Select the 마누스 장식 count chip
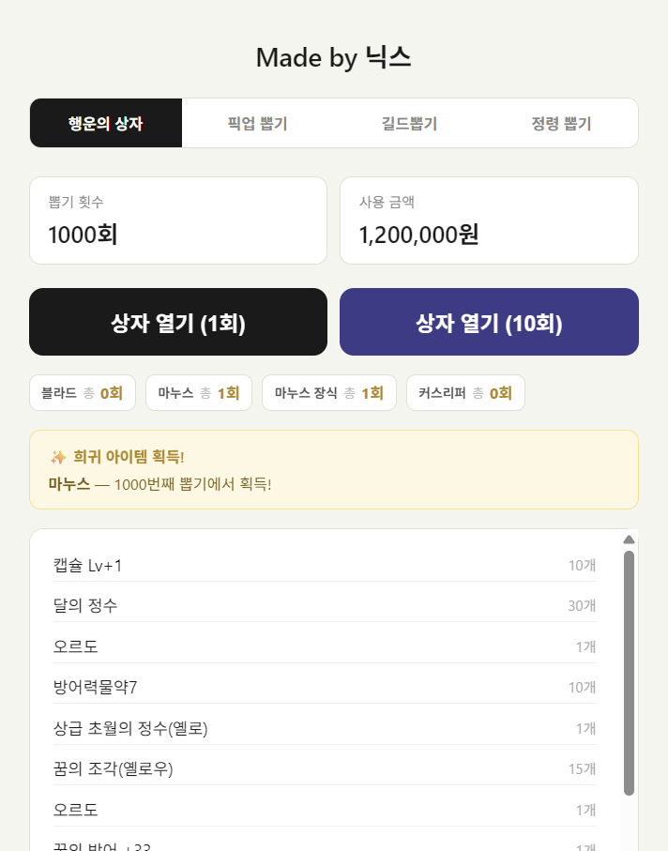Image resolution: width=668 pixels, height=851 pixels. coord(329,393)
